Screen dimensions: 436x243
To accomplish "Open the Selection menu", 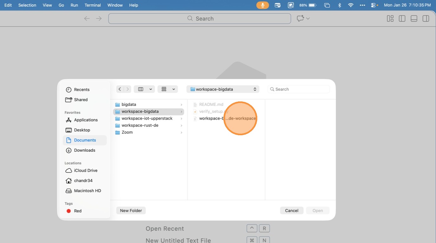I will pyautogui.click(x=27, y=5).
